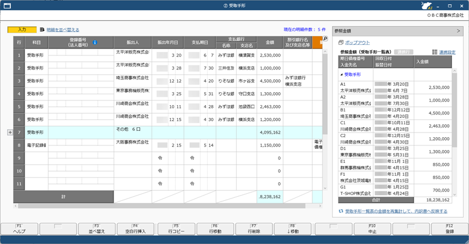Expand row 7 with the plus button
The width and height of the screenshot is (469, 244).
tap(10, 133)
